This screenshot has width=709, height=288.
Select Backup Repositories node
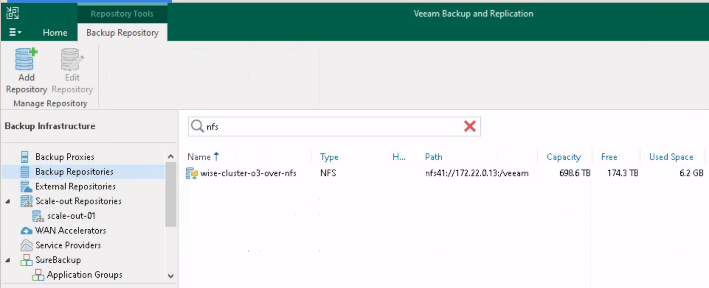[x=74, y=171]
